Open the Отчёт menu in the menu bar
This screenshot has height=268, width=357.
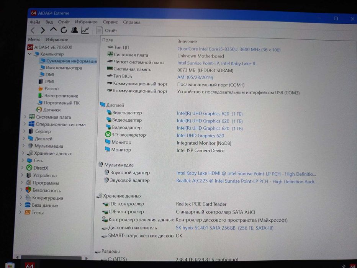pos(64,22)
